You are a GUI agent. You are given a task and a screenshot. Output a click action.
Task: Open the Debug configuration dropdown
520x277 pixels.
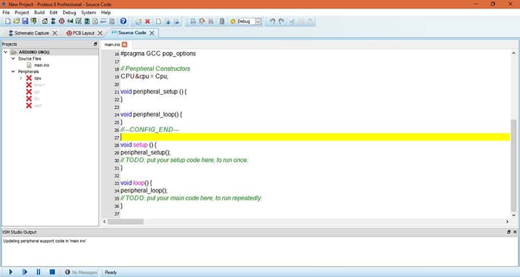click(x=257, y=21)
